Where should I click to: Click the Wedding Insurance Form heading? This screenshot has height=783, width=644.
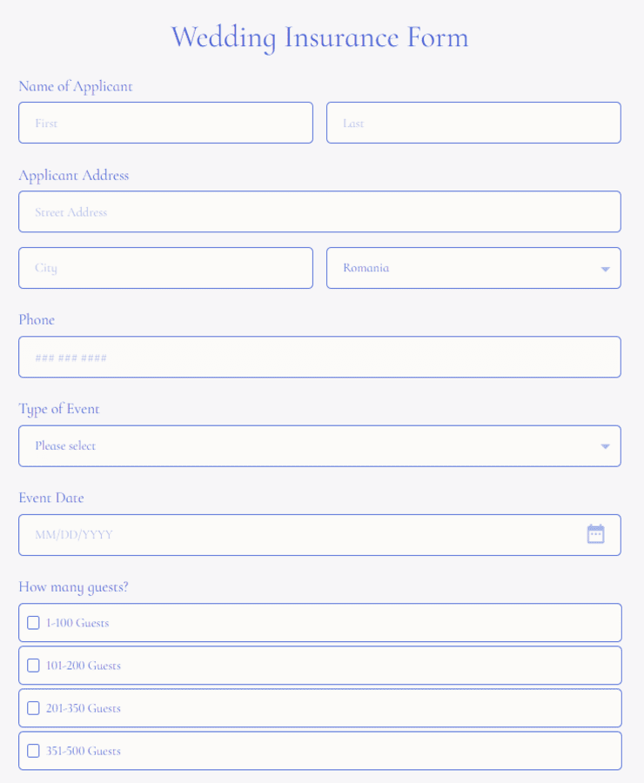pyautogui.click(x=319, y=37)
